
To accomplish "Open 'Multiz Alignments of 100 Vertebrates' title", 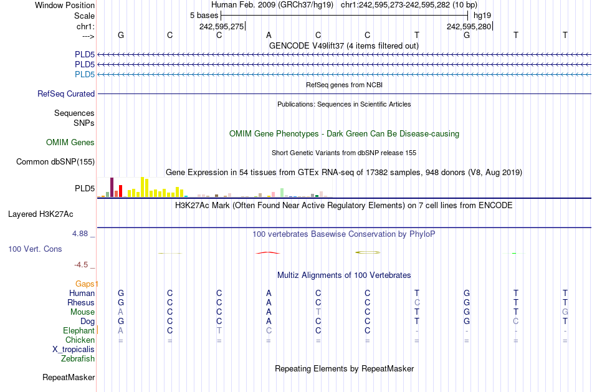I will click(344, 275).
